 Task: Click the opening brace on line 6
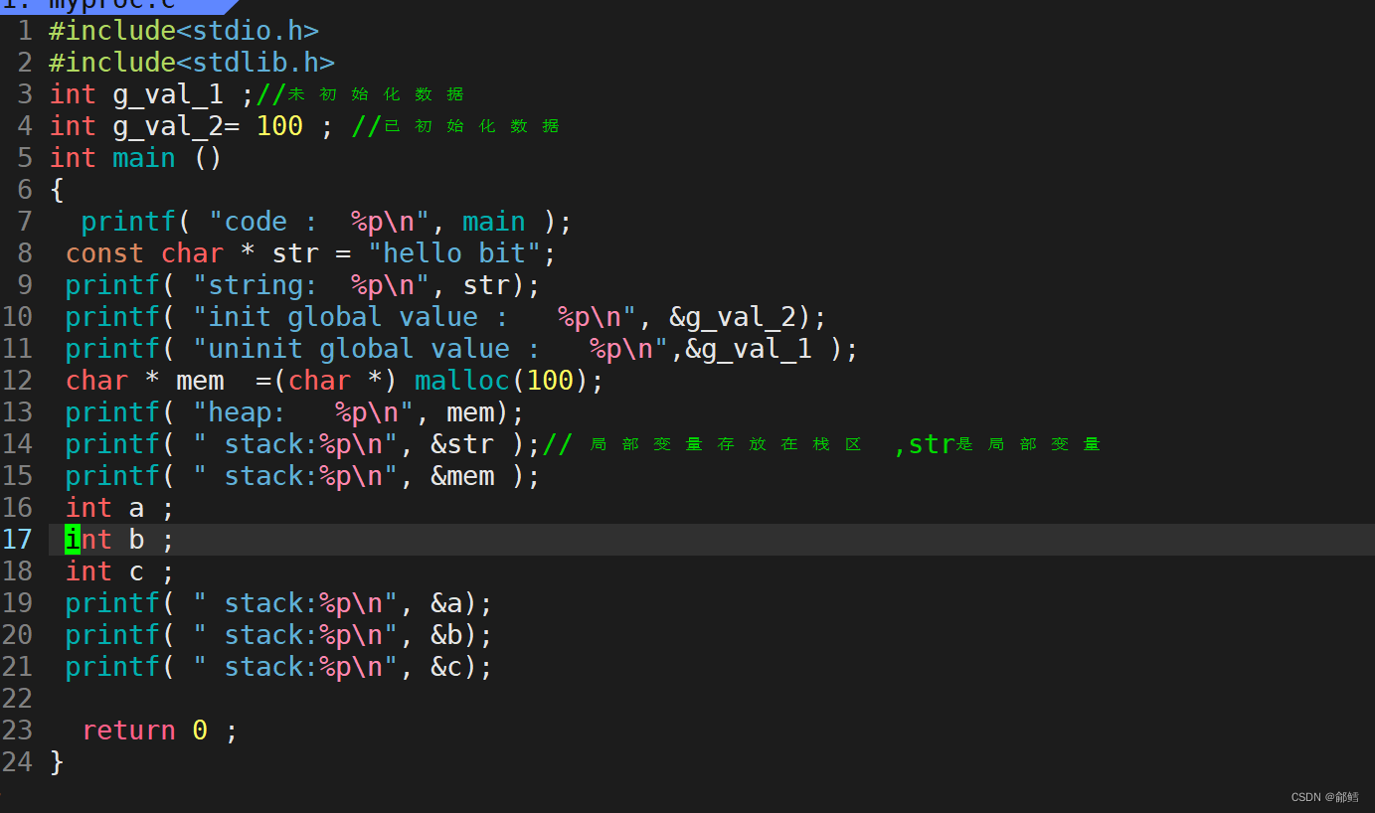[x=57, y=189]
